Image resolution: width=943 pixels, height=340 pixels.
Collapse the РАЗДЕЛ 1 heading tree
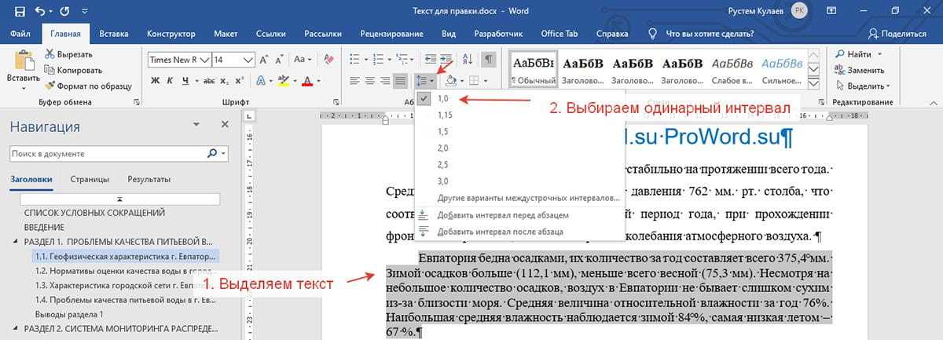(17, 241)
